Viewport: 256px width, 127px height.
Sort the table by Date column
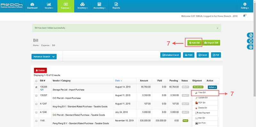[118, 81]
